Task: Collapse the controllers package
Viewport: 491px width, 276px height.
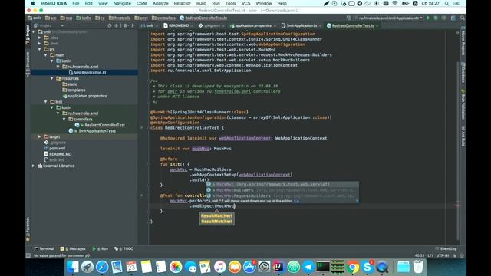Action: point(64,120)
